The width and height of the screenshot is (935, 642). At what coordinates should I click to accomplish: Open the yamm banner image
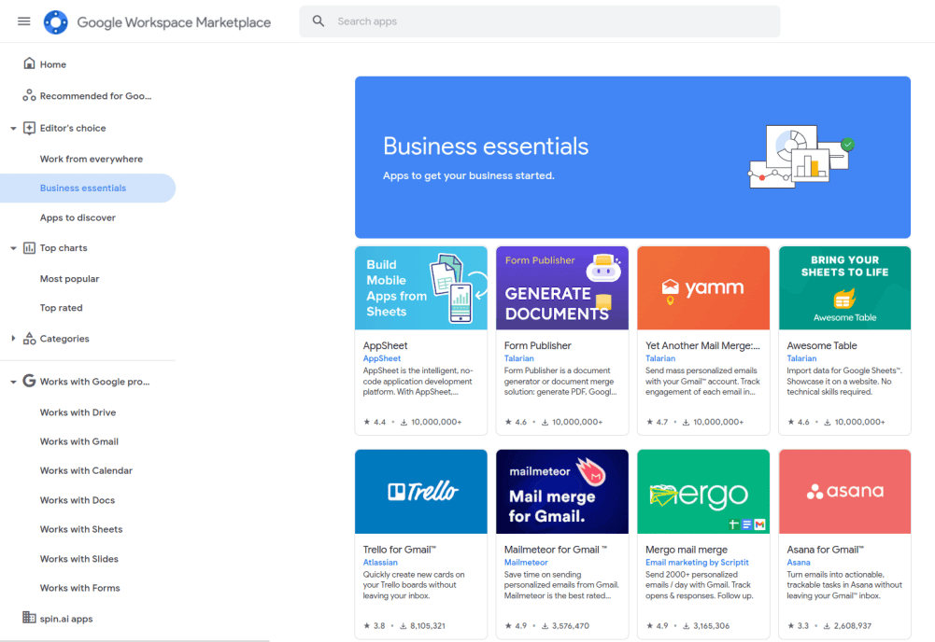point(703,288)
